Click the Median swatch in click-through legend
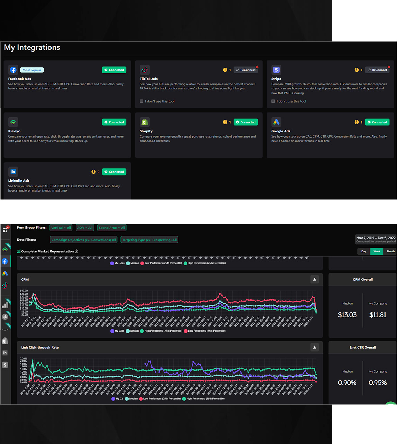This screenshot has height=444, width=397. point(127,399)
